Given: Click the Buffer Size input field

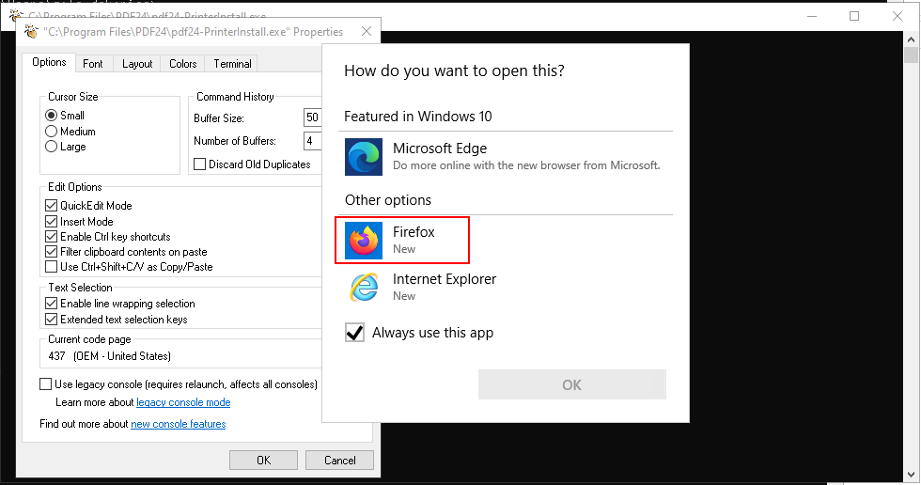Looking at the screenshot, I should [x=312, y=118].
